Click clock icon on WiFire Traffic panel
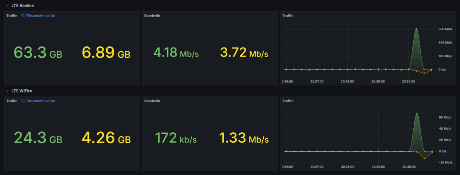The width and height of the screenshot is (460, 175). pos(23,101)
